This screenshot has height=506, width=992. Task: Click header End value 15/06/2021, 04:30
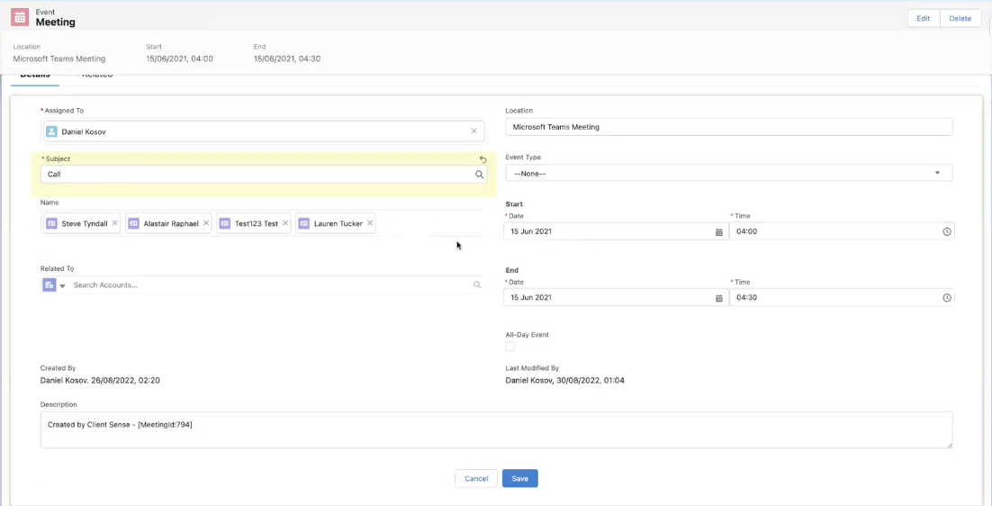[x=287, y=59]
